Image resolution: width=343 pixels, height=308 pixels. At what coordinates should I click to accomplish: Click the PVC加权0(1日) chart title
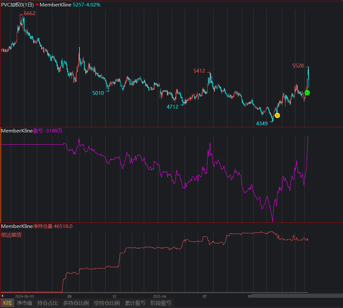[x=17, y=5]
